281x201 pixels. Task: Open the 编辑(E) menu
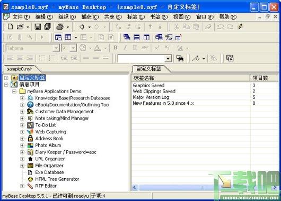click(44, 17)
